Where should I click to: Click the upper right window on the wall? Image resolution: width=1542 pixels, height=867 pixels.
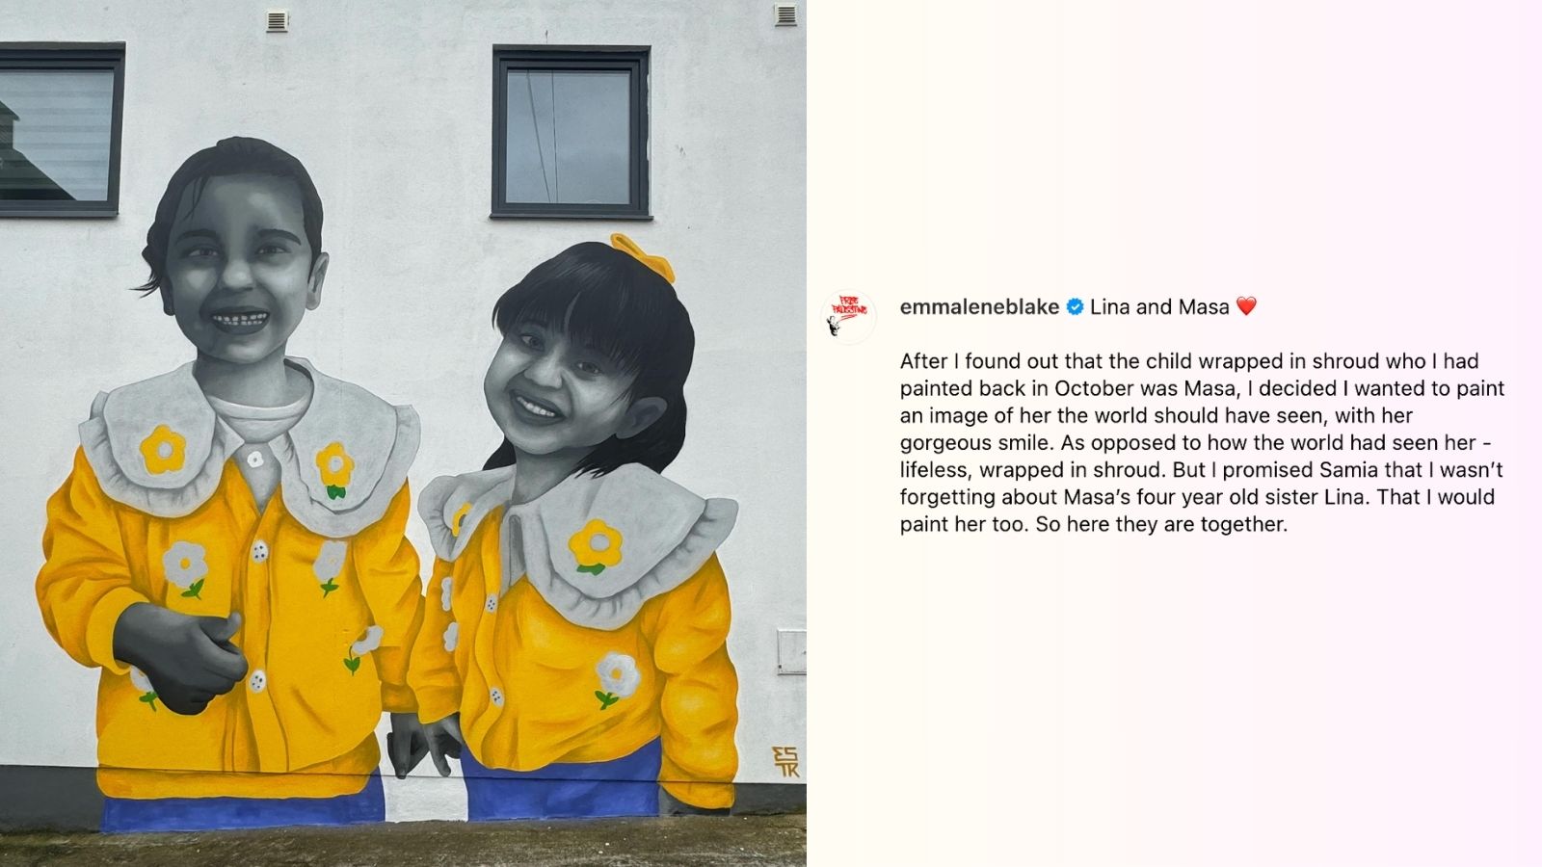pyautogui.click(x=572, y=132)
